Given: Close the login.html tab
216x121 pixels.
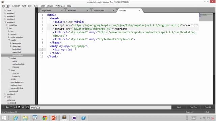Looking at the screenshot, I should pyautogui.click(x=62, y=10).
